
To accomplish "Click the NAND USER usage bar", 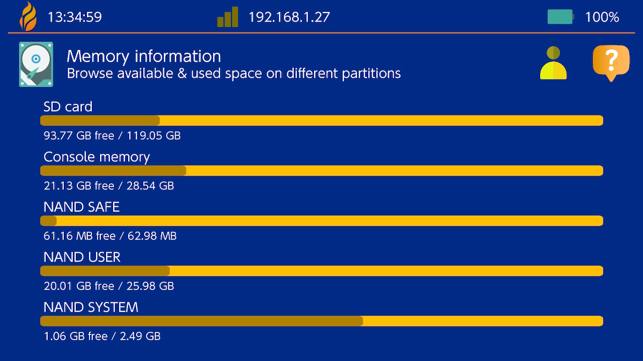I will [x=321, y=271].
